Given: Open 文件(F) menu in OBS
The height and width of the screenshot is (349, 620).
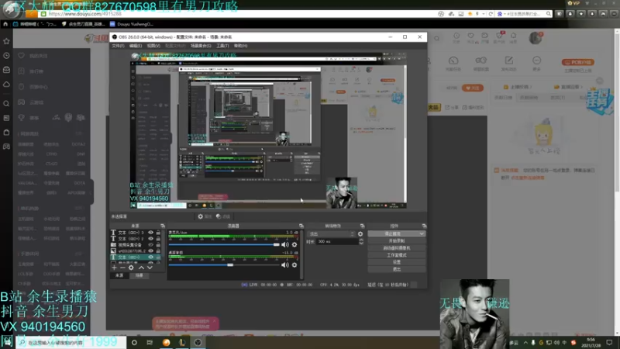Looking at the screenshot, I should [118, 46].
